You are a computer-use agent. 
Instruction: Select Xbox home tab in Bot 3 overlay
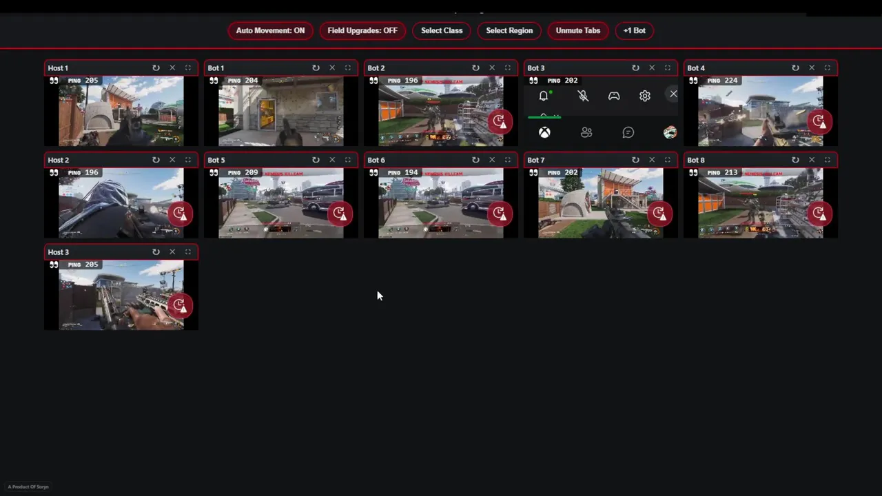click(544, 132)
